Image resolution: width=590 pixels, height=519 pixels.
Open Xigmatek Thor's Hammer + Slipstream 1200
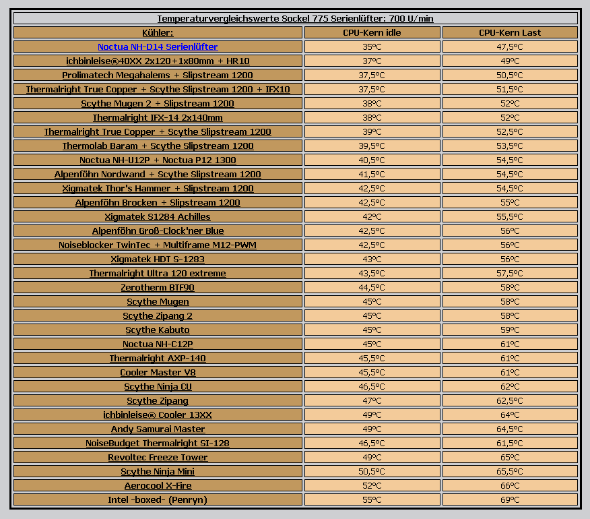click(x=158, y=188)
